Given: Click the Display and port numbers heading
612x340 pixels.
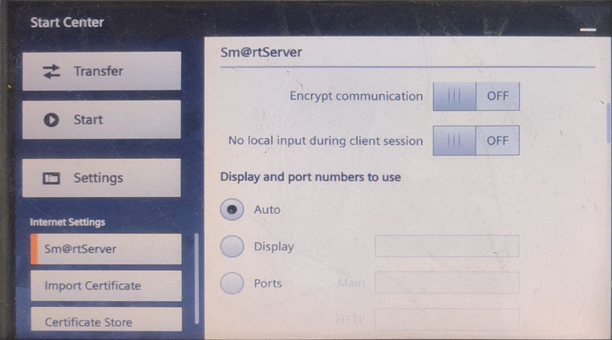Looking at the screenshot, I should [311, 177].
